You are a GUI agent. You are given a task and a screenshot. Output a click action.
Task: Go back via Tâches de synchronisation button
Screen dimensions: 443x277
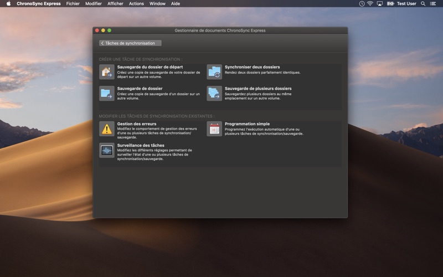(x=130, y=43)
